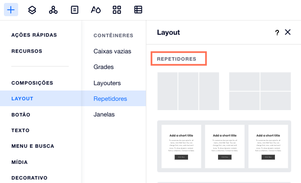Select Layout category

(40, 98)
